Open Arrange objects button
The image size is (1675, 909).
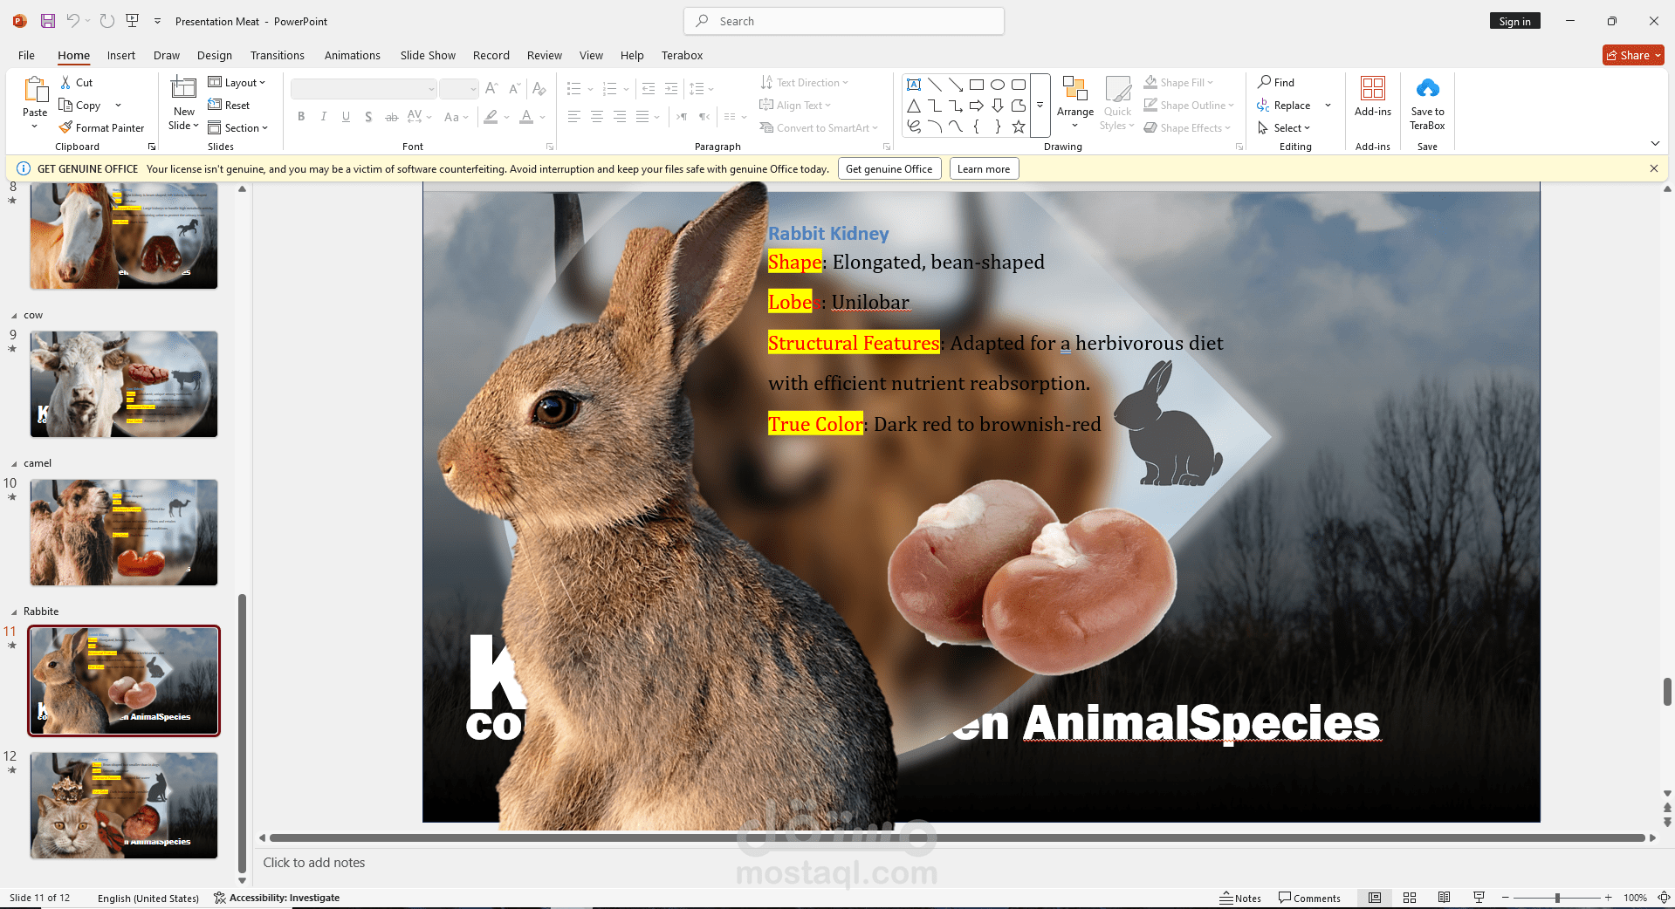[1075, 103]
